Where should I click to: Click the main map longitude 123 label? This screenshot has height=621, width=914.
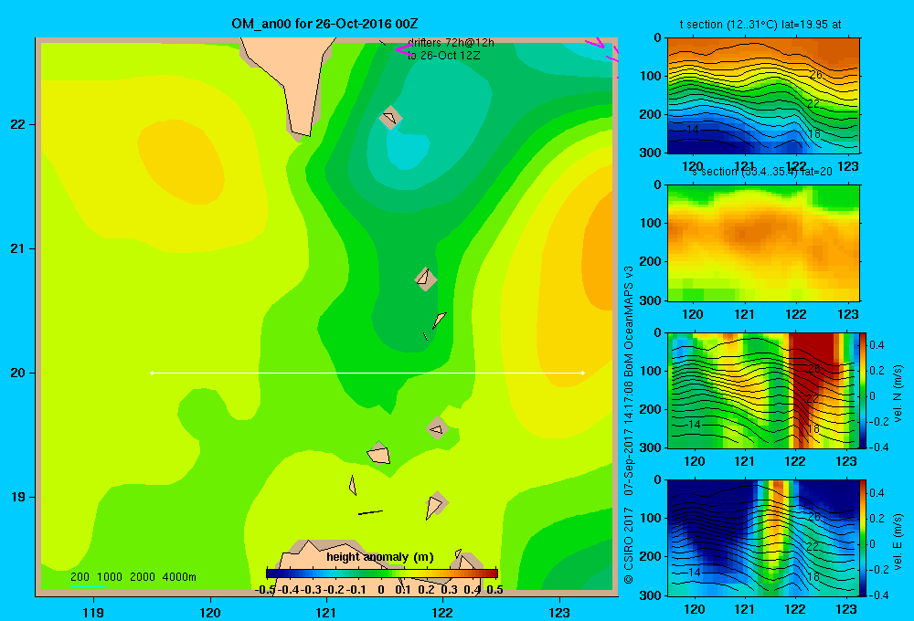[559, 612]
